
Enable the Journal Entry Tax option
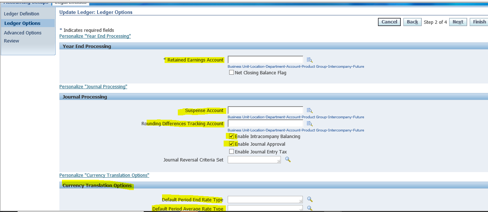pos(231,152)
